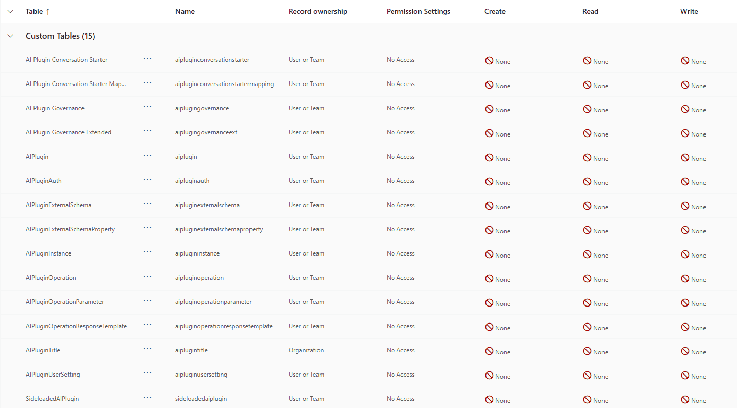
Task: Click the Permission Settings column header
Action: click(x=418, y=11)
